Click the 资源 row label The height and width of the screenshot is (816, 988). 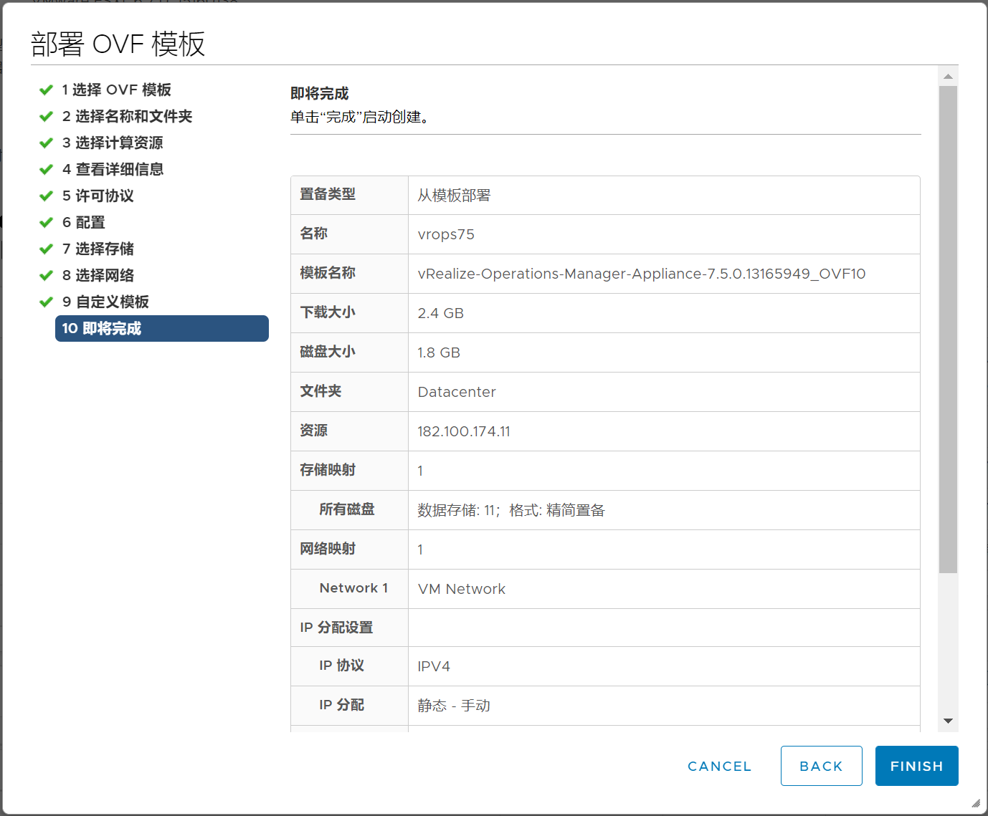pyautogui.click(x=313, y=431)
